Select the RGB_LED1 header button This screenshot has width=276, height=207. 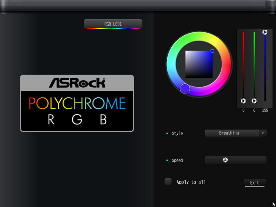(x=113, y=24)
